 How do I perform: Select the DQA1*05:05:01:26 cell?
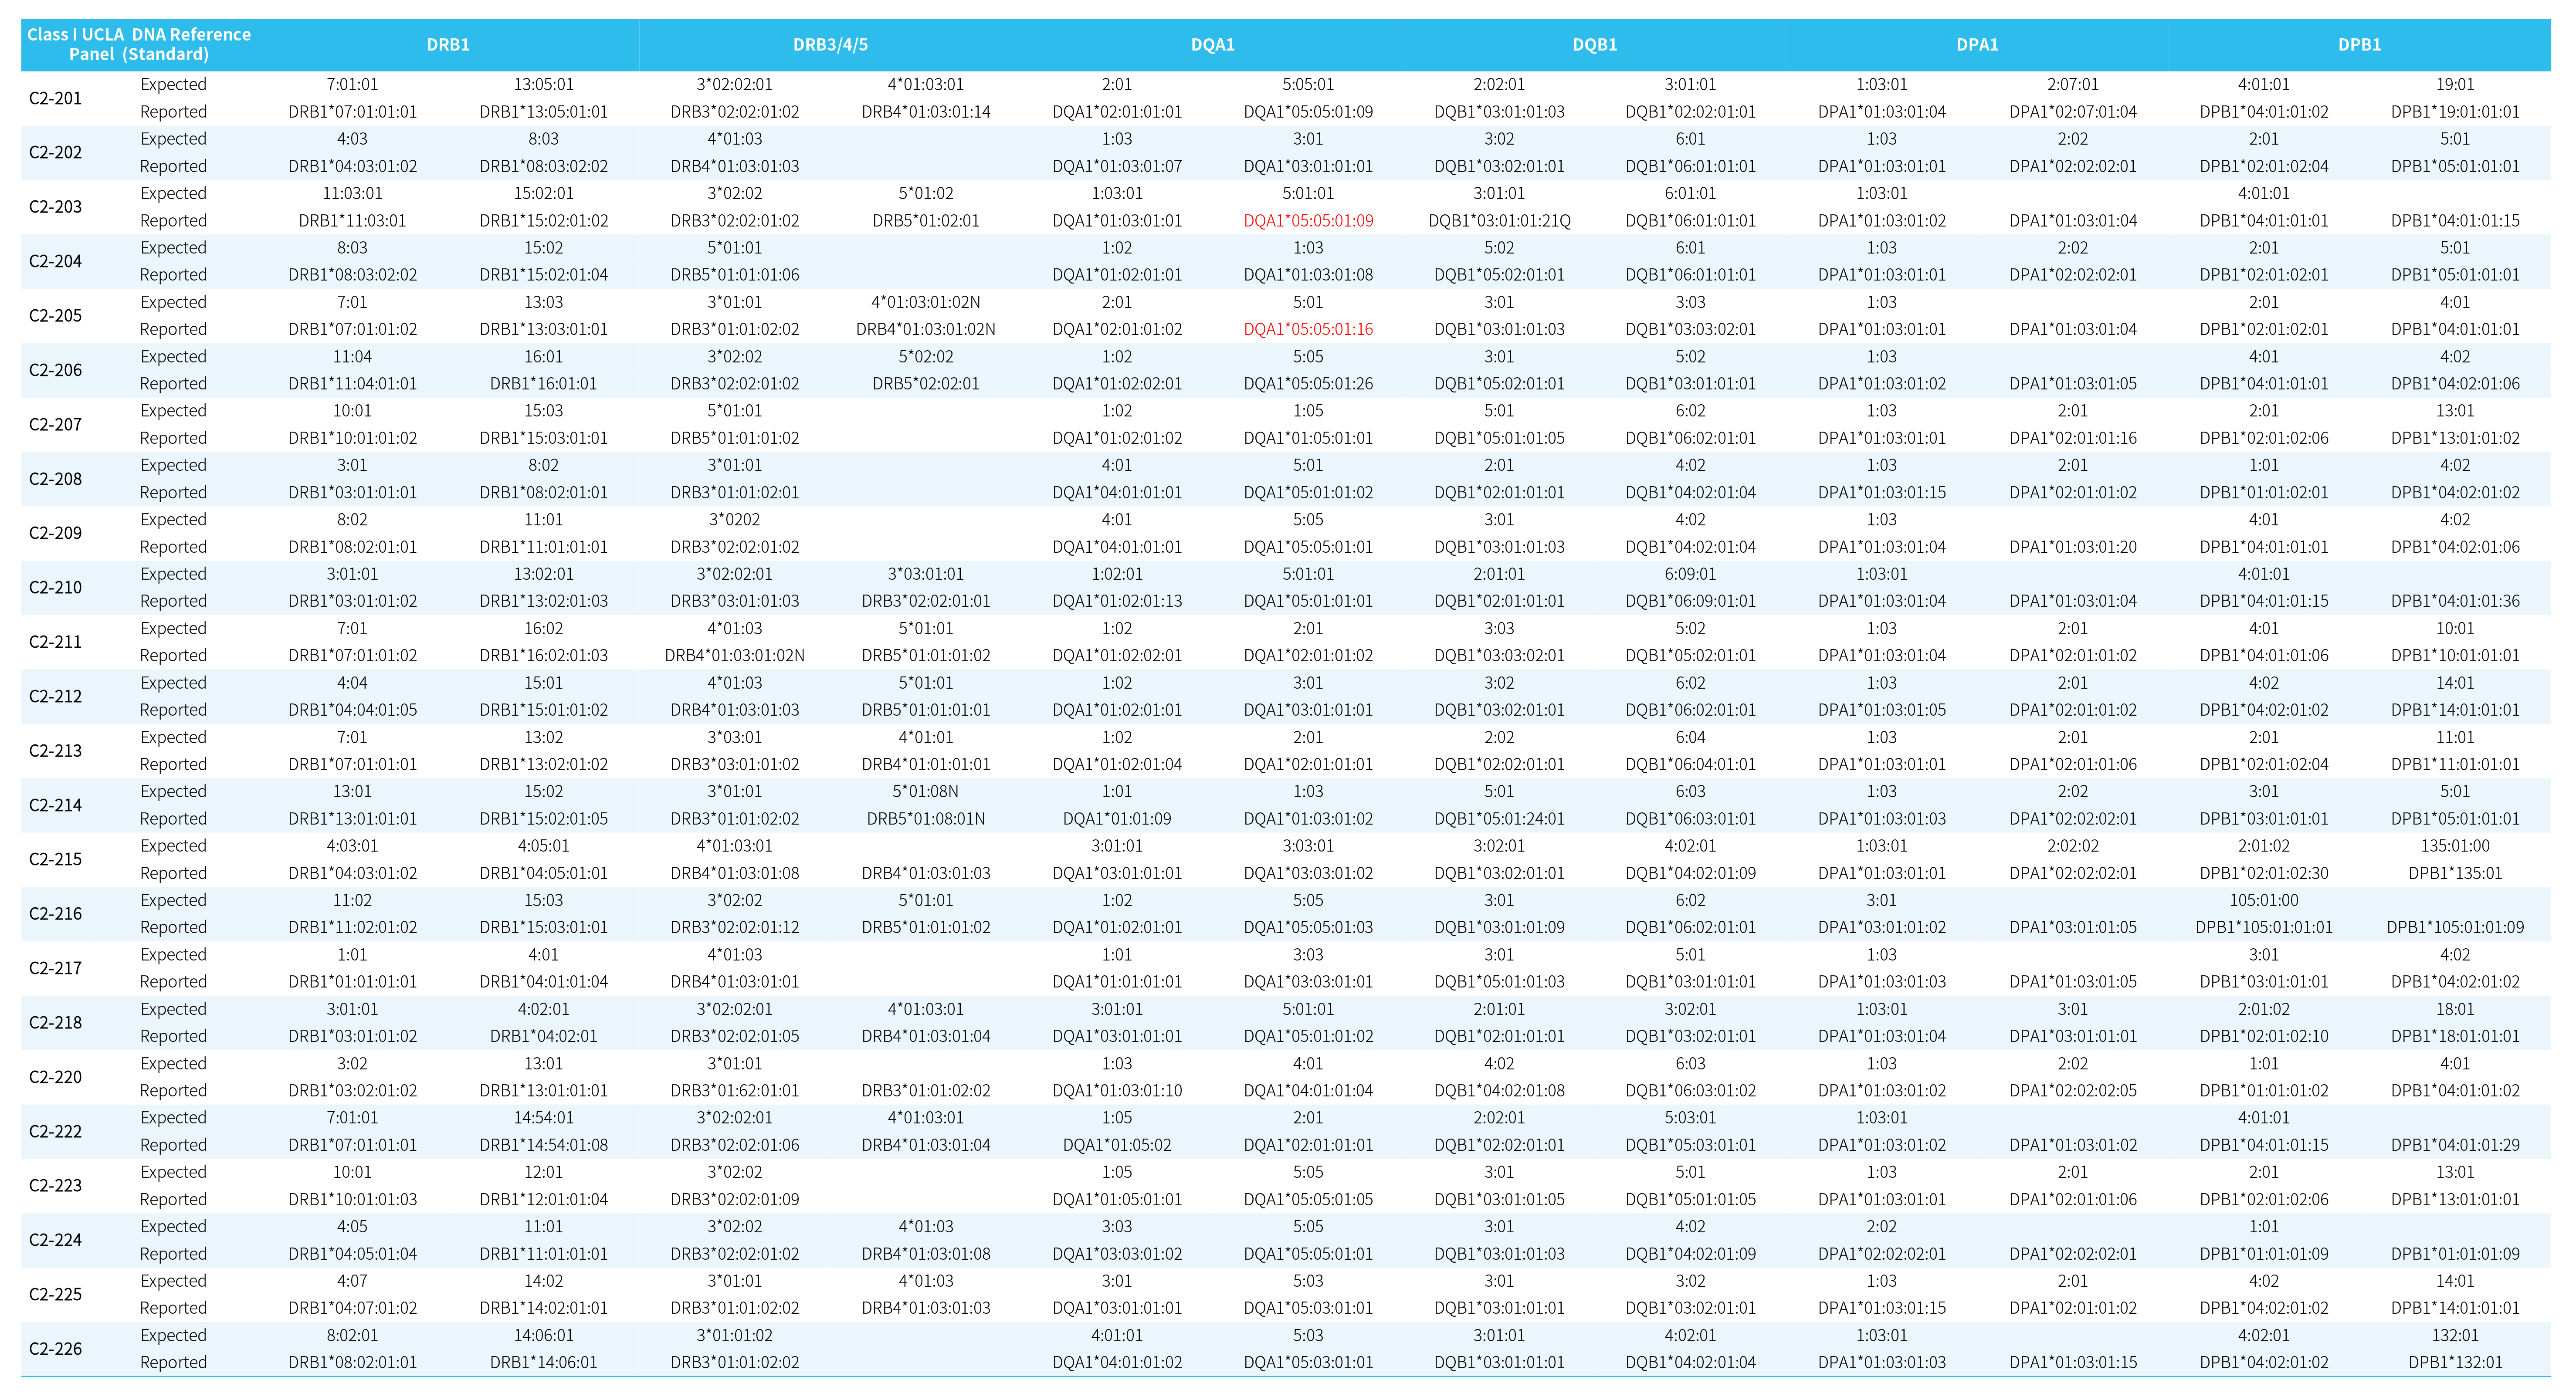click(x=1308, y=384)
